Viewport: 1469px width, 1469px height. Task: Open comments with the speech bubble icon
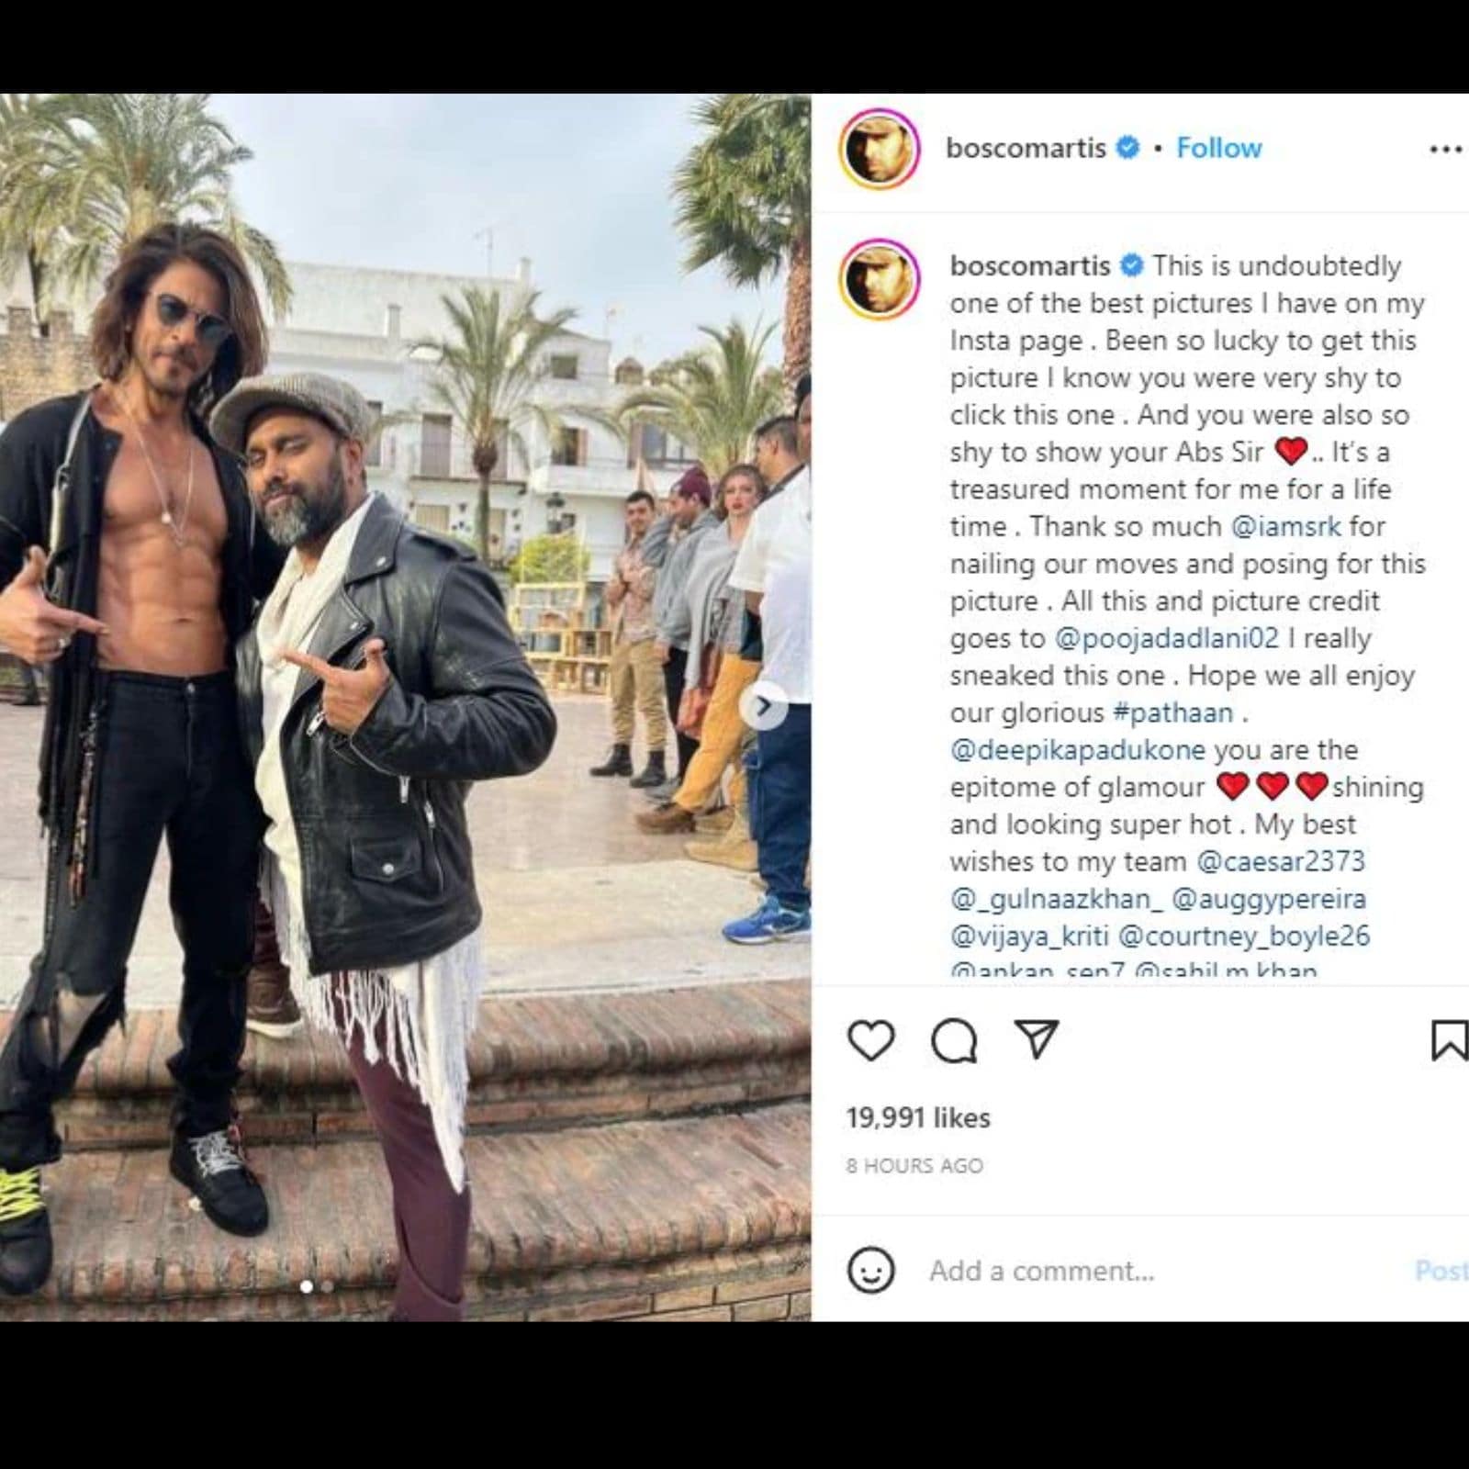(954, 1041)
